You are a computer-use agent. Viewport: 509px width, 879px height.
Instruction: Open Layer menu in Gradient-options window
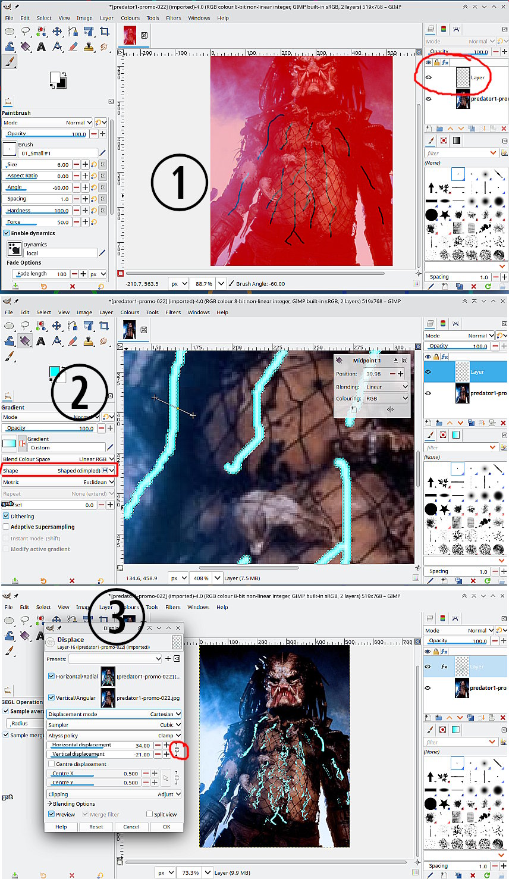106,312
